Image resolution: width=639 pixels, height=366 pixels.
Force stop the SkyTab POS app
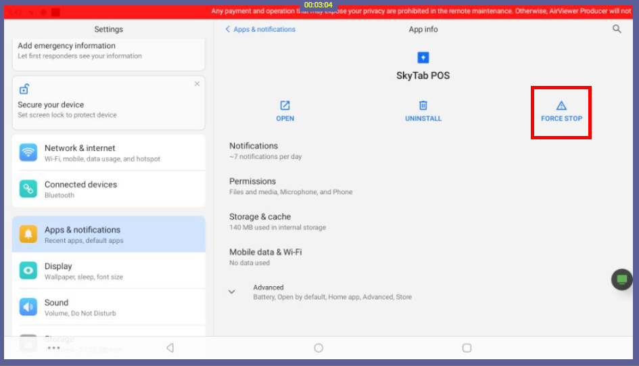point(561,111)
